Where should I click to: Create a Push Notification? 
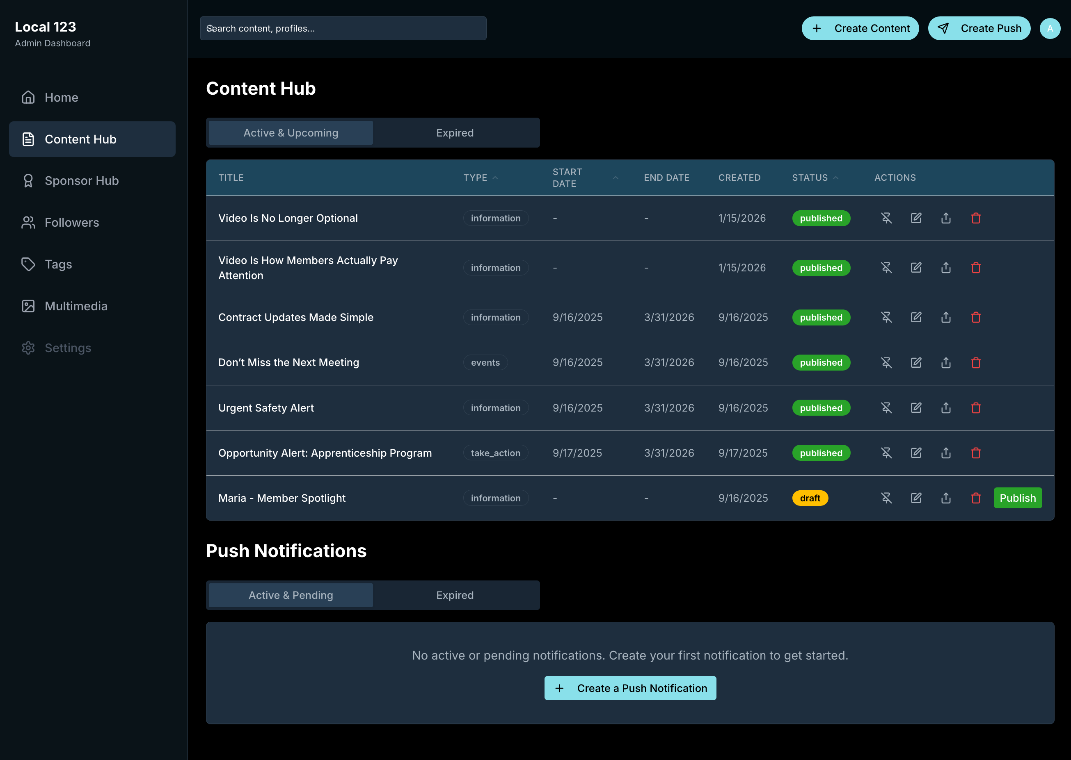tap(630, 688)
